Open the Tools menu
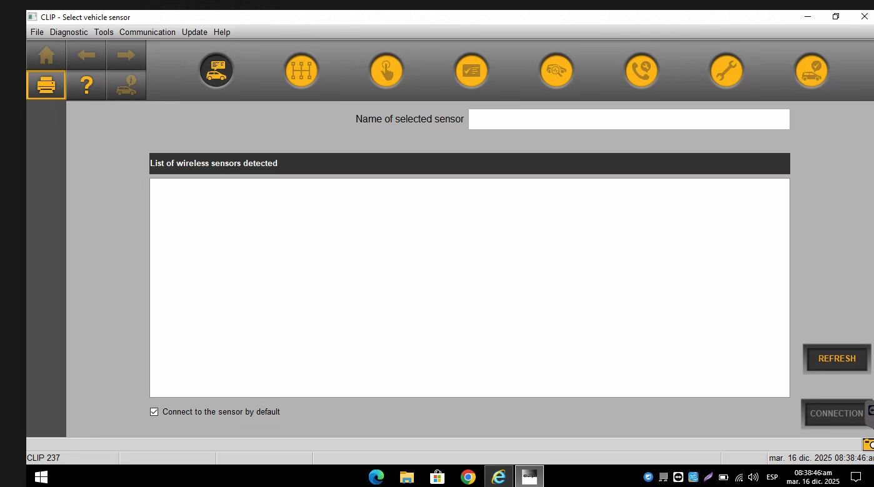The width and height of the screenshot is (874, 487). 104,32
